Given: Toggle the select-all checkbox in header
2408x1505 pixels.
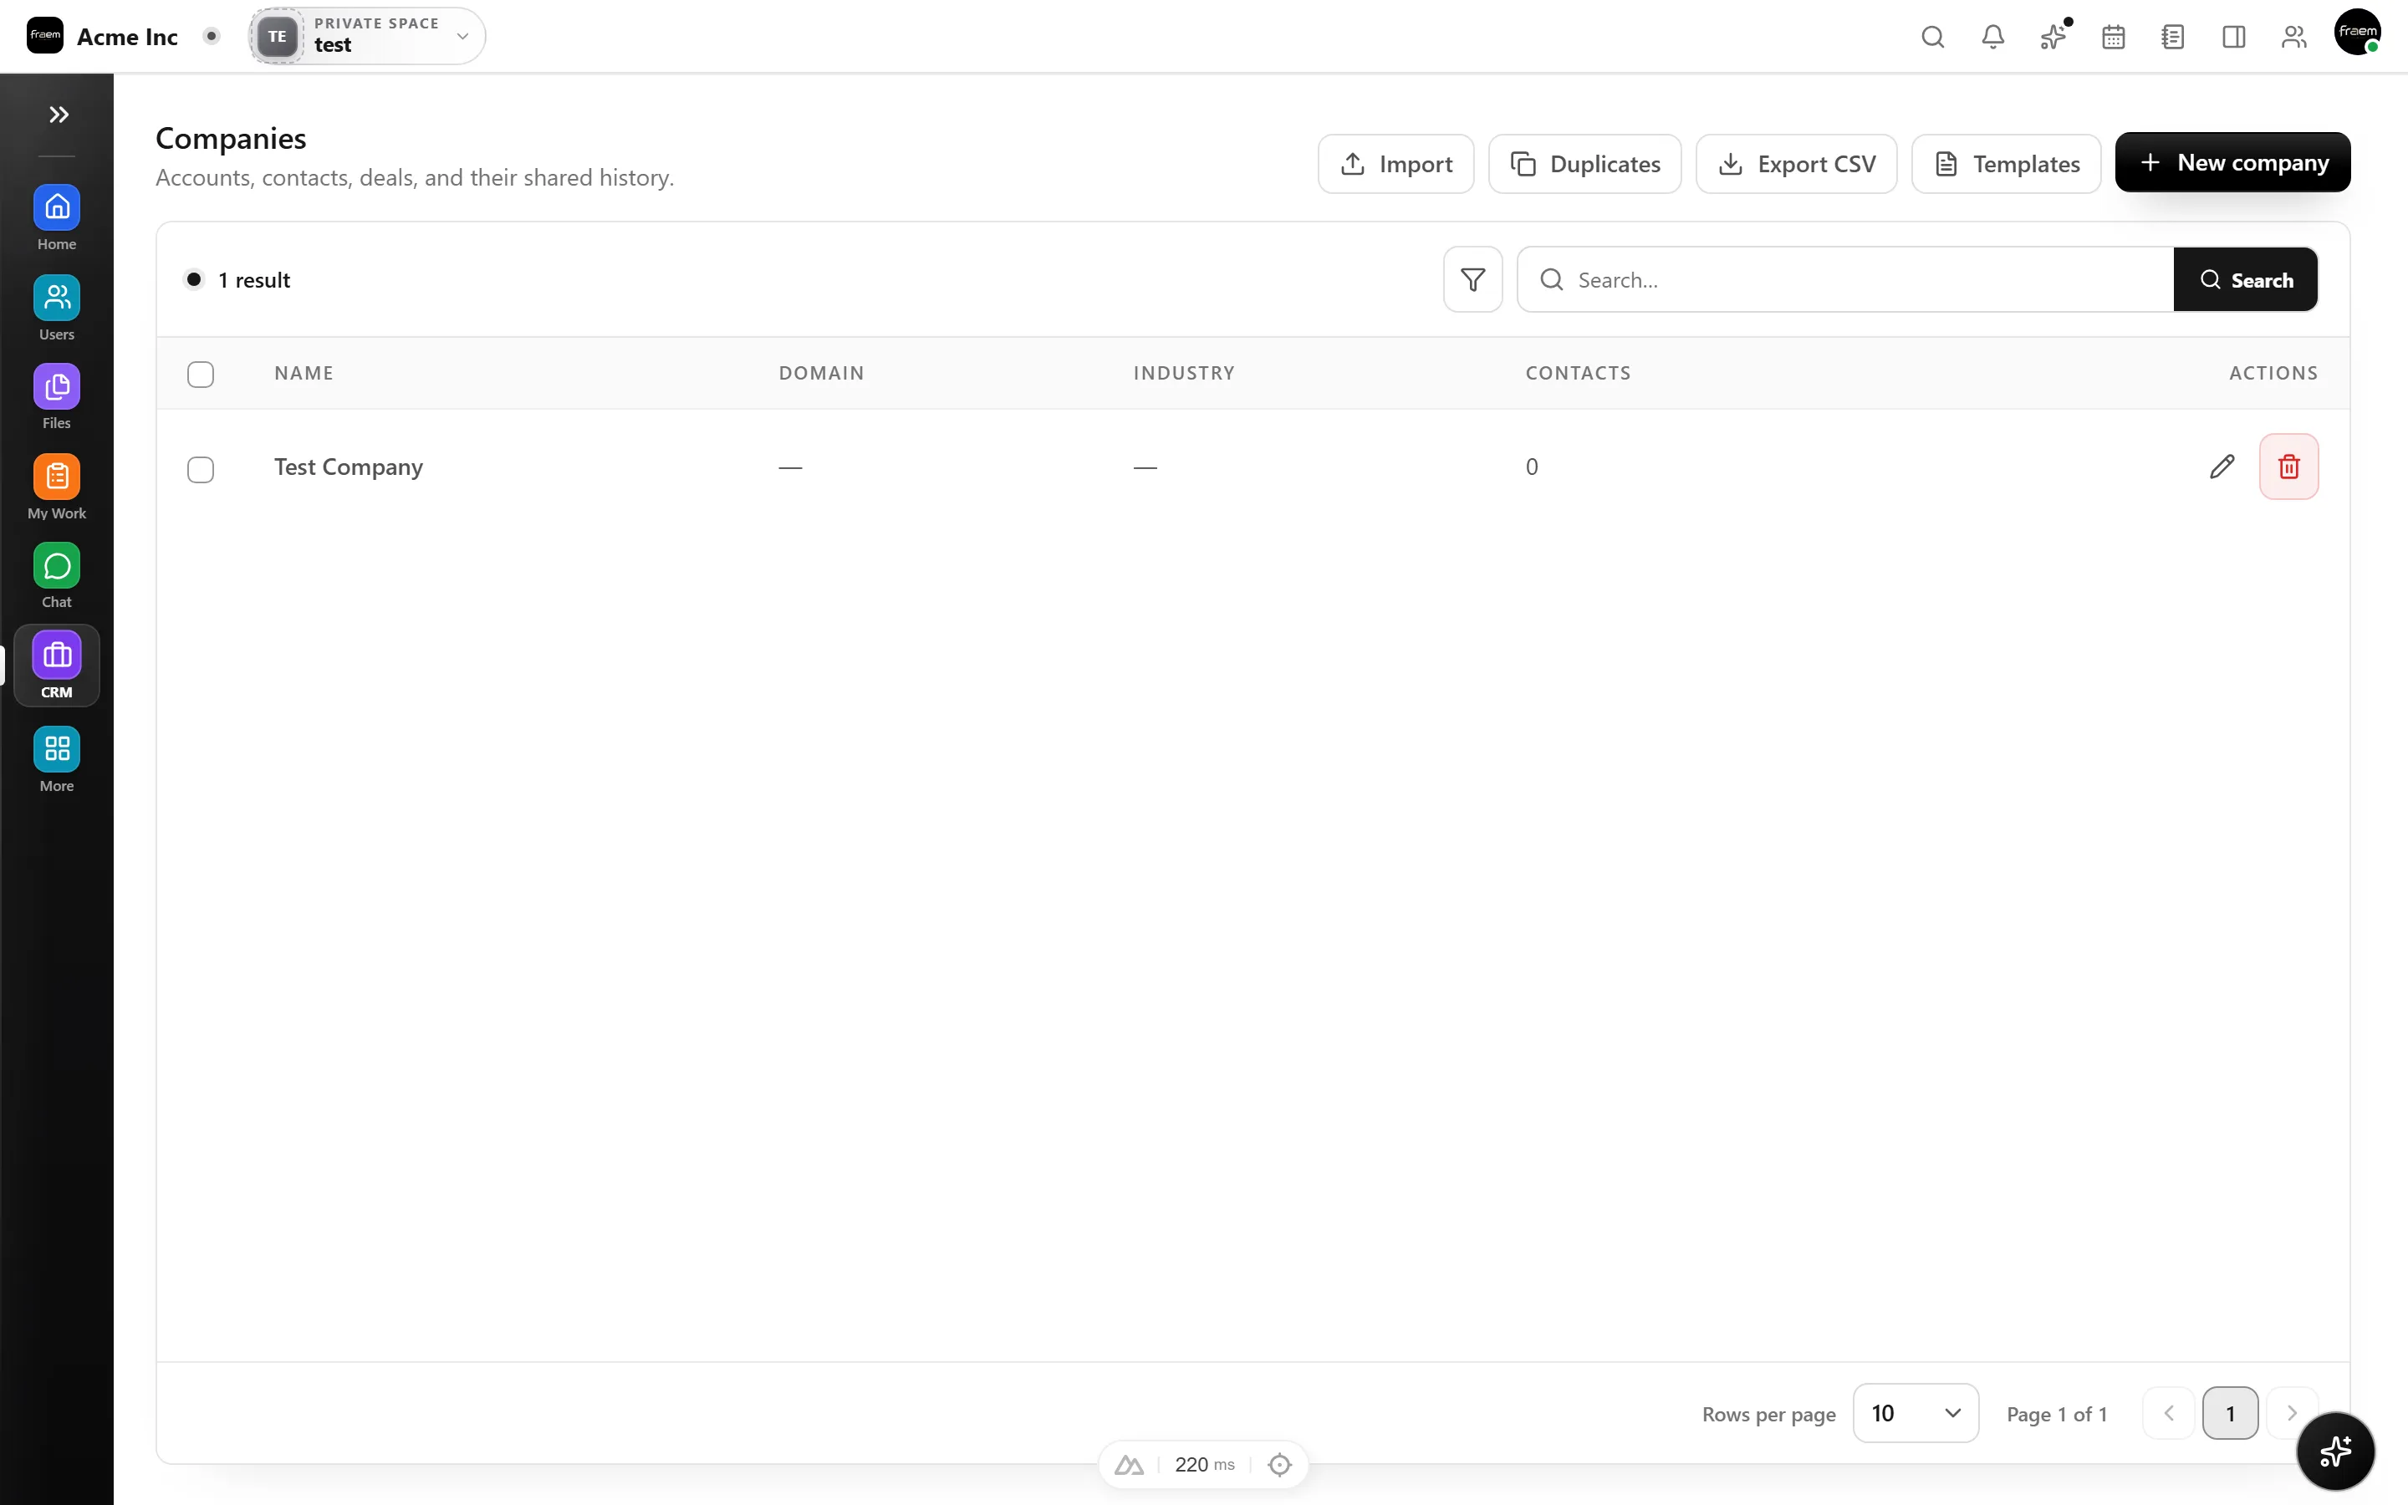Looking at the screenshot, I should point(201,375).
